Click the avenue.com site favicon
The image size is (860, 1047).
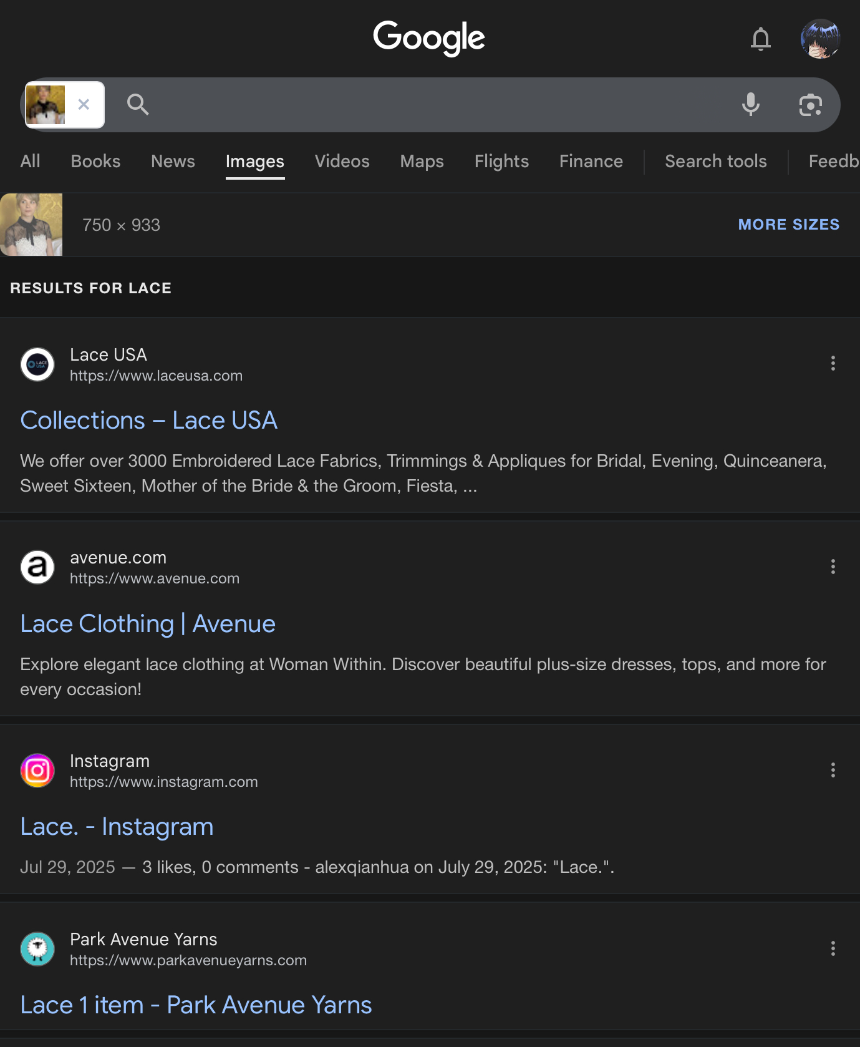click(37, 567)
